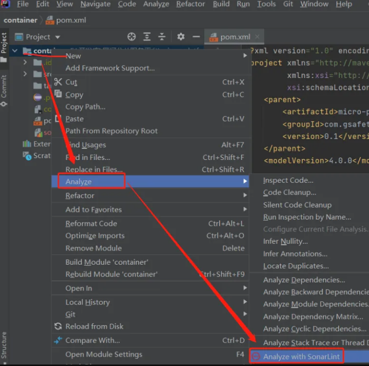The image size is (369, 366).
Task: Click the Cut scissors icon
Action: point(58,82)
